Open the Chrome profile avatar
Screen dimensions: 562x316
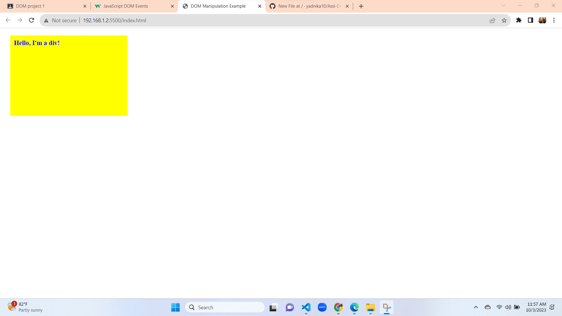(542, 20)
